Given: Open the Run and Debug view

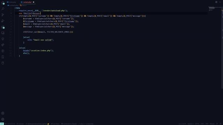Looking at the screenshot, I should (x=3, y=21).
